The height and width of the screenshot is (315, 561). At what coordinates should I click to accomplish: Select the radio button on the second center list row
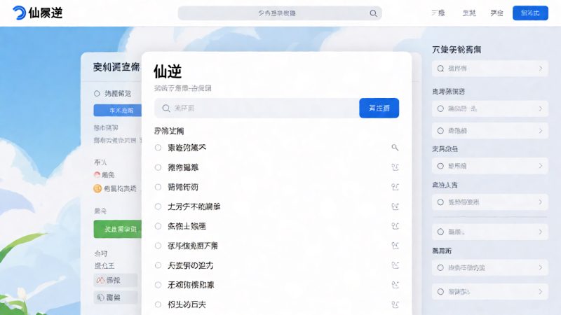point(158,167)
